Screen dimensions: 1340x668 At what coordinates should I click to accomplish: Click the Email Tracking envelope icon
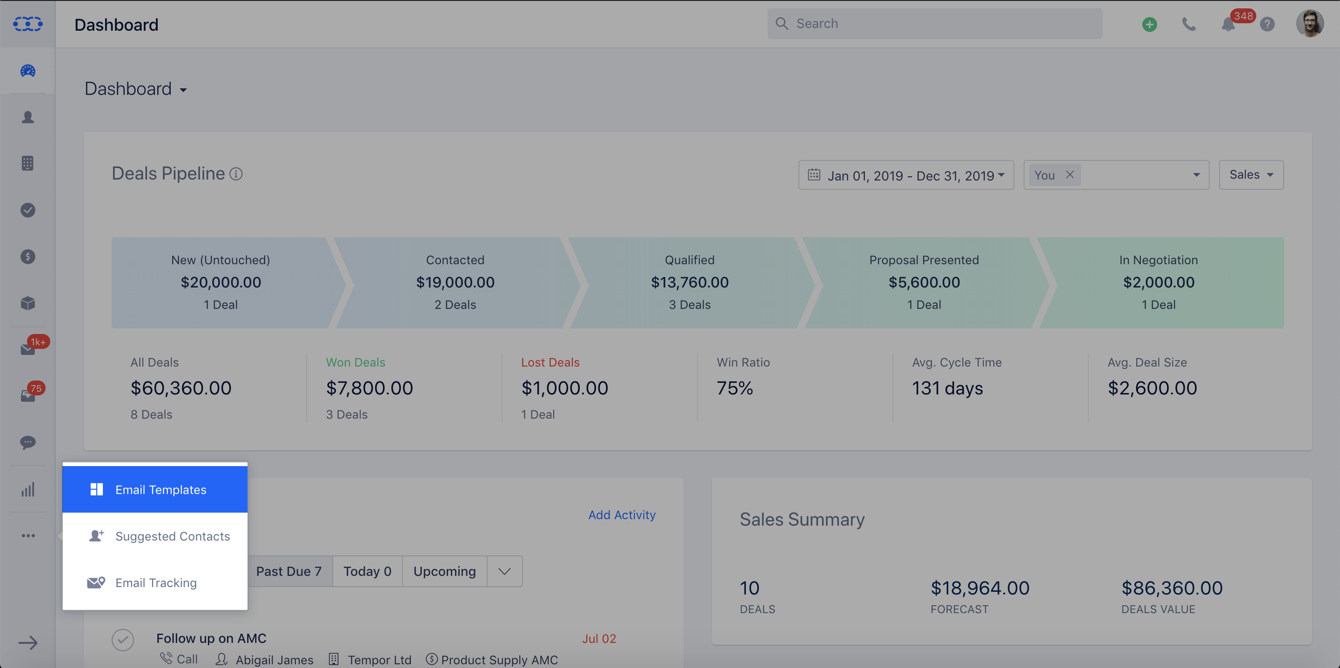tap(96, 583)
